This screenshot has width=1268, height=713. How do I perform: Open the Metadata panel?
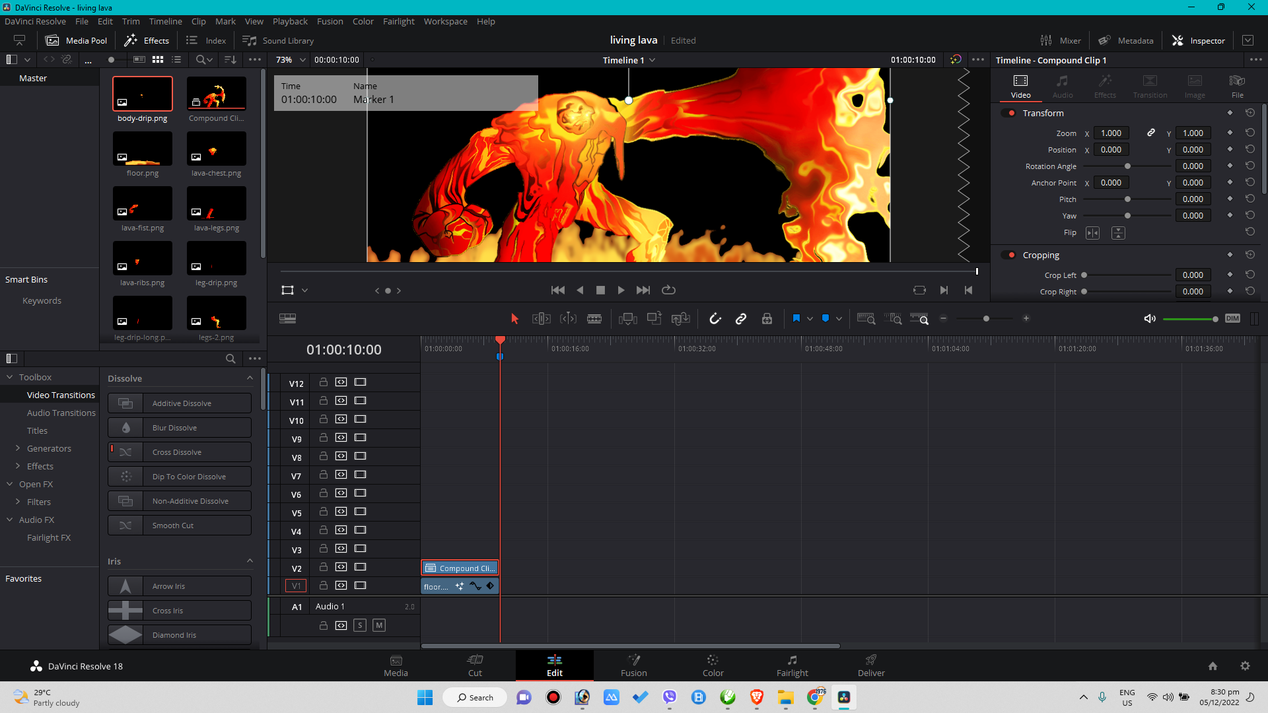click(x=1125, y=40)
